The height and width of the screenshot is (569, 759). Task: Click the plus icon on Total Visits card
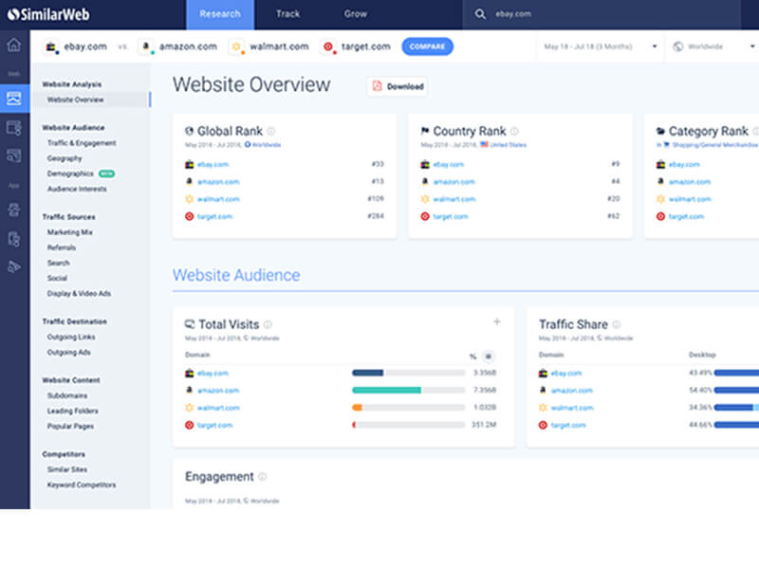pyautogui.click(x=496, y=321)
